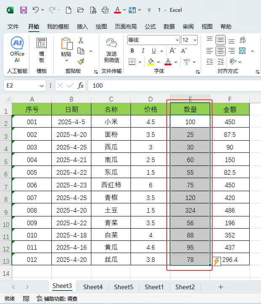Send file to WeChat (发送到微信)
The width and height of the screenshot is (261, 304).
pos(112,51)
